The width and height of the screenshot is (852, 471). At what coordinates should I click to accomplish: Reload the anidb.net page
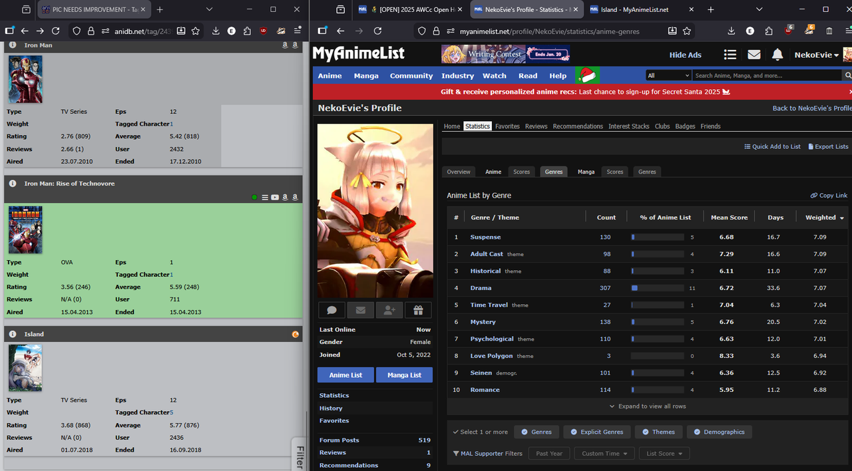[x=56, y=31]
